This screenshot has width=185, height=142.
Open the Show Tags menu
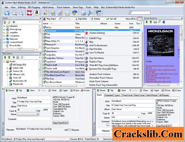[78, 7]
